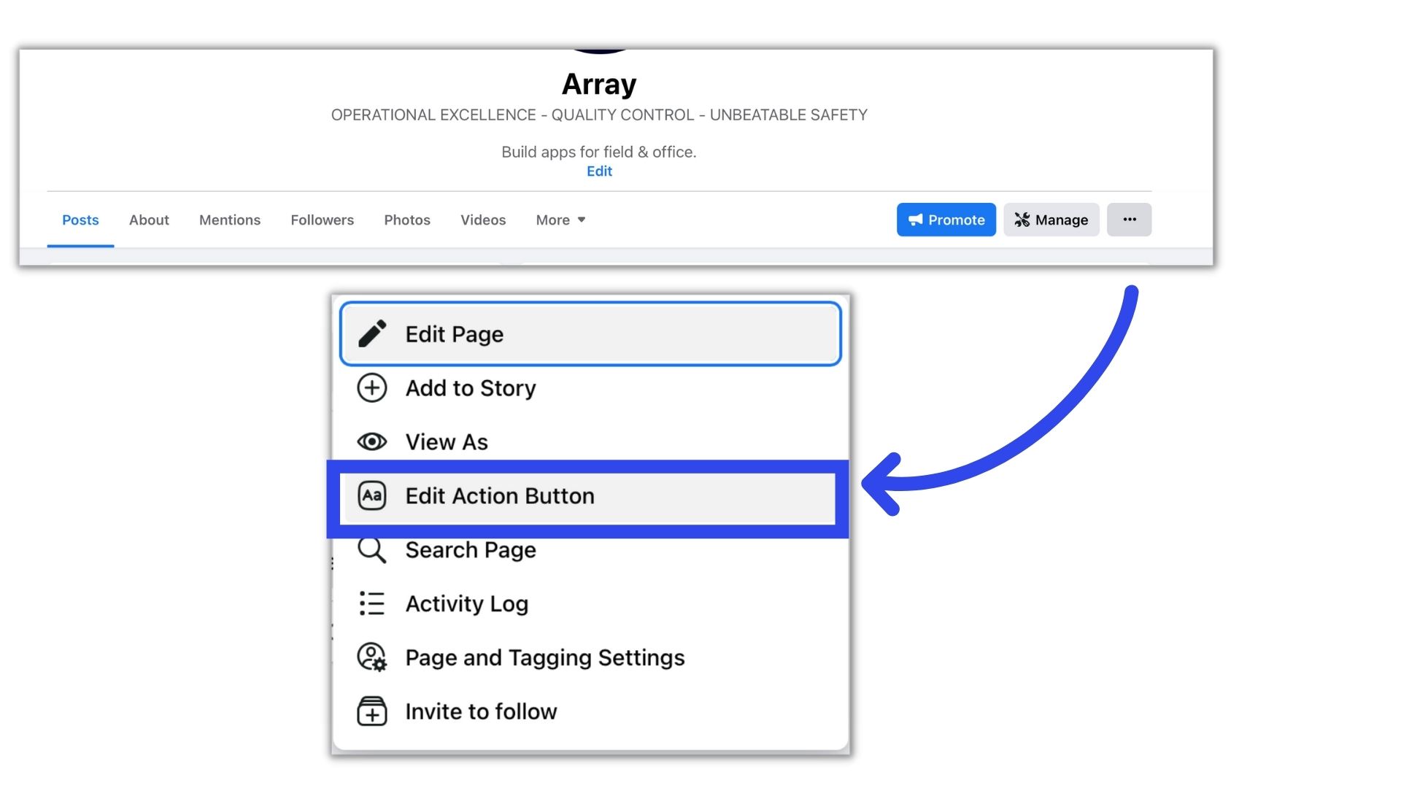Click the Promote button
The image size is (1401, 788).
click(x=946, y=220)
